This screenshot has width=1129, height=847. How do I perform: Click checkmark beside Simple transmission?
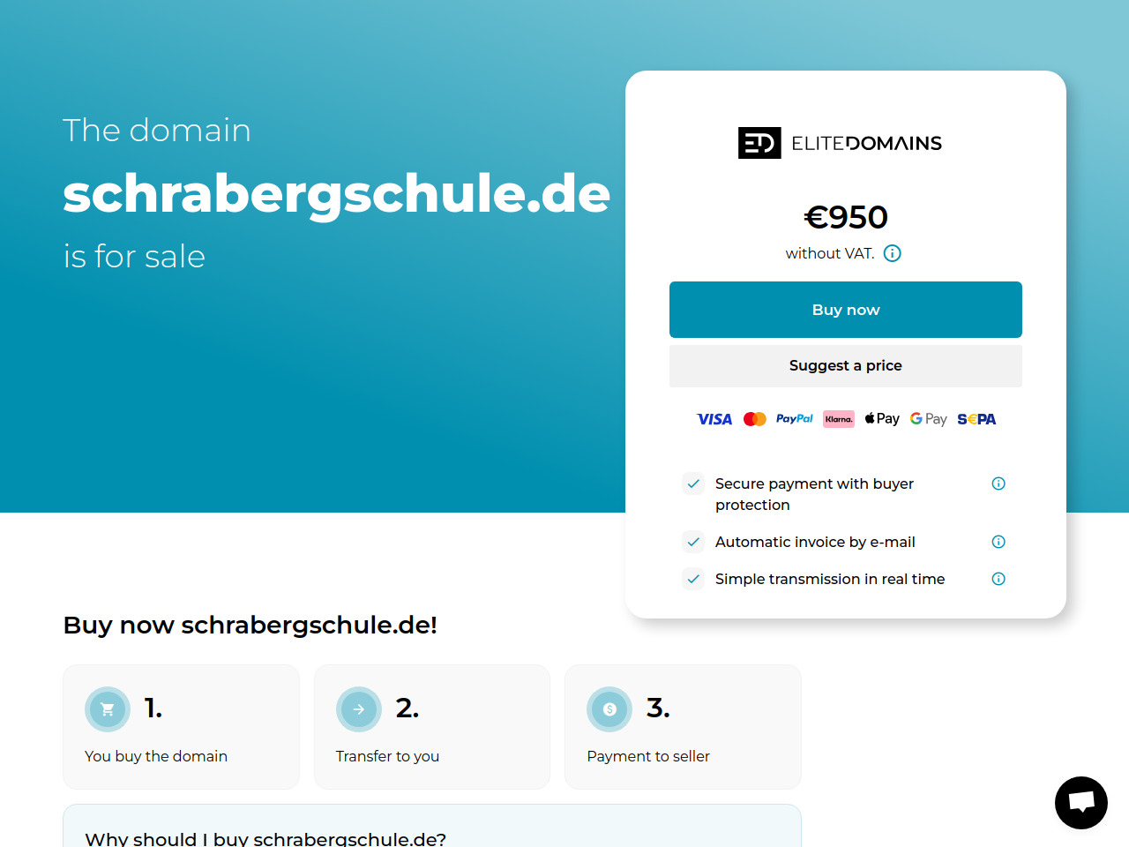(693, 579)
